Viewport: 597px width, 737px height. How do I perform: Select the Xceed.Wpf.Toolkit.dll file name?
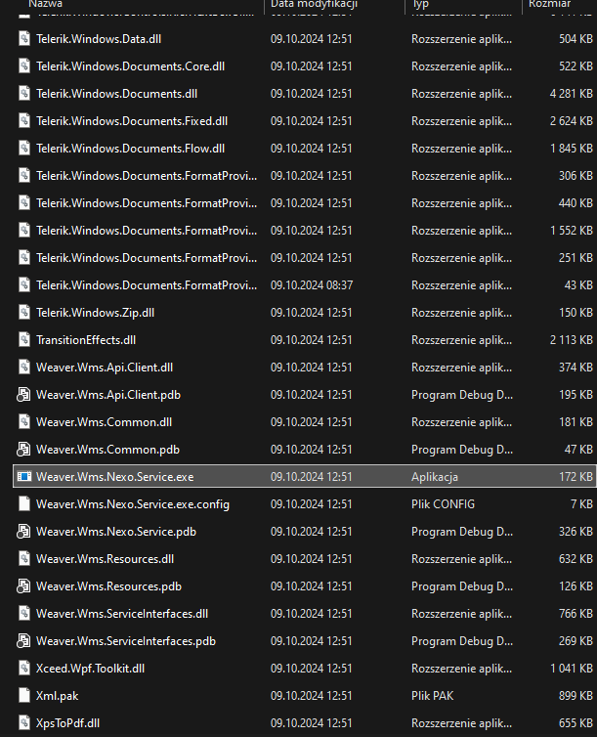point(90,669)
